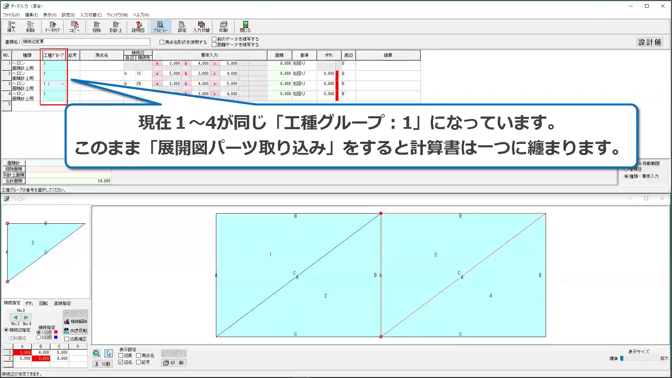Screen dimensions: 672x378
Task: Click the magnifier zoom tool in preview
Action: pos(97,353)
